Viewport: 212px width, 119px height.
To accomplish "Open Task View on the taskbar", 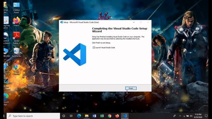I will tap(71, 116).
